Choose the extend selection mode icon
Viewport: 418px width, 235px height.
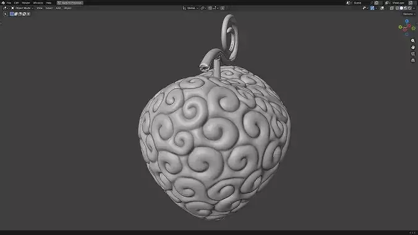[x=15, y=14]
